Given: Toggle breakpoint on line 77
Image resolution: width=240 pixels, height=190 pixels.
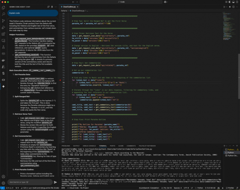Looking at the screenshot, I should pyautogui.click(x=60, y=81).
